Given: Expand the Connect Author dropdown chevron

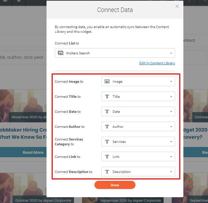Looking at the screenshot, I should pyautogui.click(x=171, y=126).
